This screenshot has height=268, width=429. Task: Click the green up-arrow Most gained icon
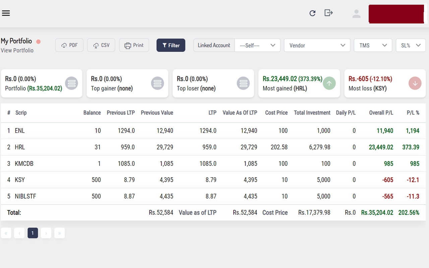point(329,83)
